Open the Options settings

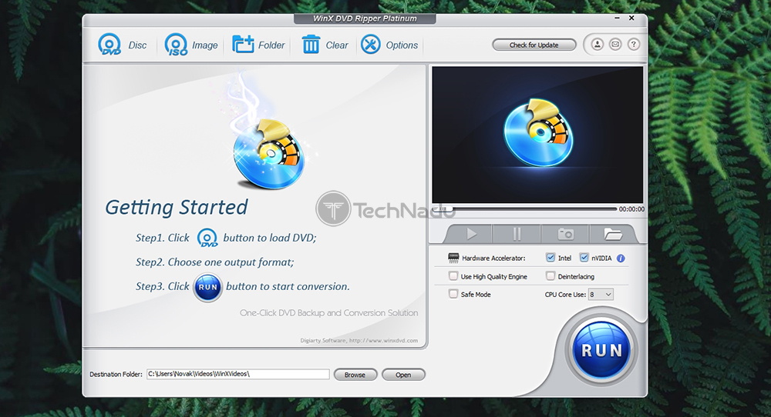[389, 45]
